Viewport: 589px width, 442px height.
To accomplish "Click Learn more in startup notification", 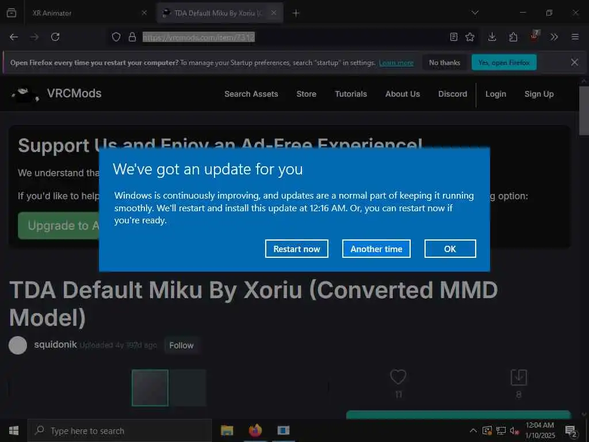I will pyautogui.click(x=396, y=63).
